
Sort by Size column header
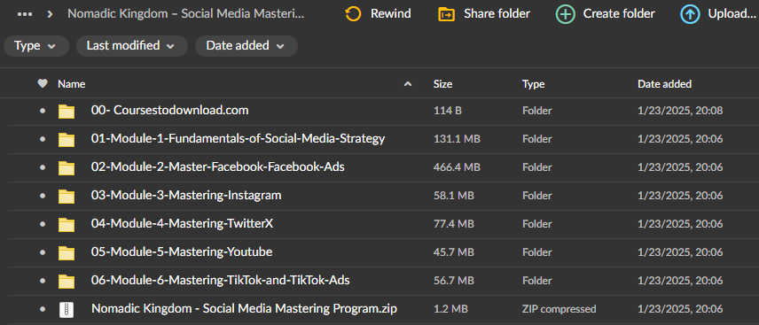pos(443,84)
